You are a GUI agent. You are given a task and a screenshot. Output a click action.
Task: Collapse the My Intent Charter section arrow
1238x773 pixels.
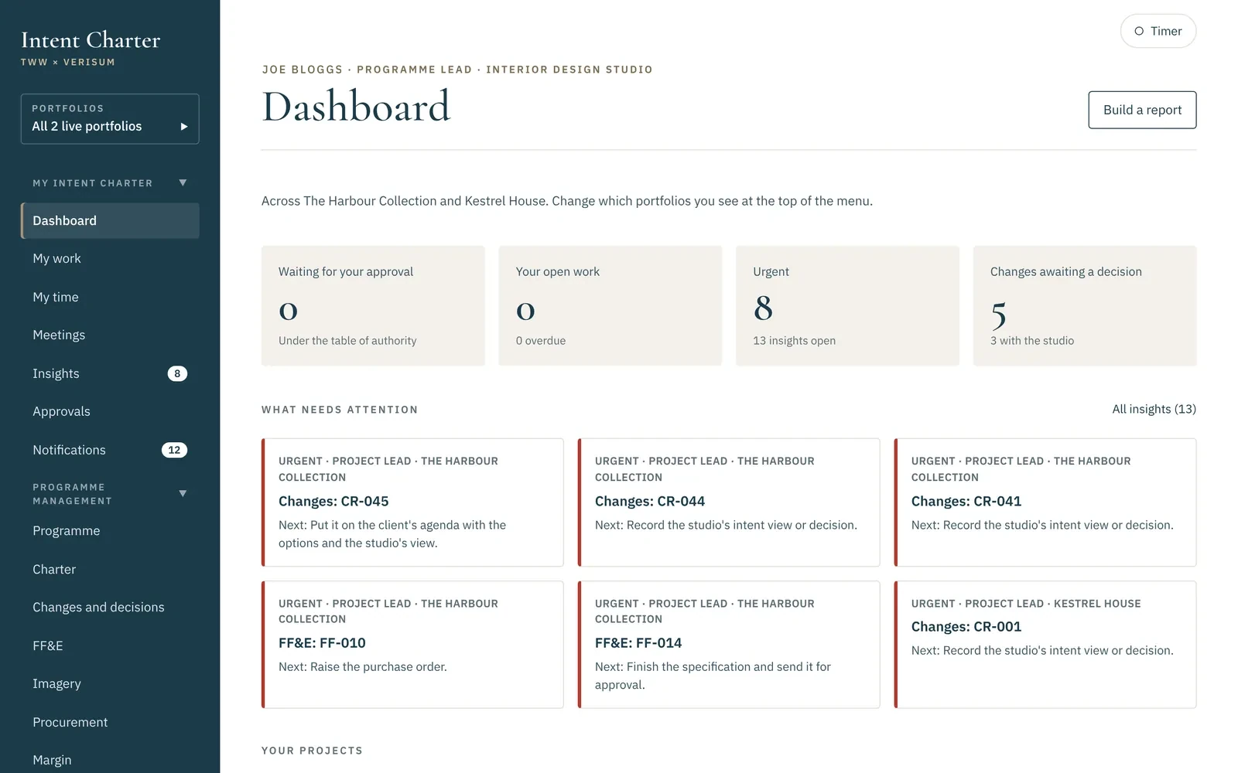(183, 183)
